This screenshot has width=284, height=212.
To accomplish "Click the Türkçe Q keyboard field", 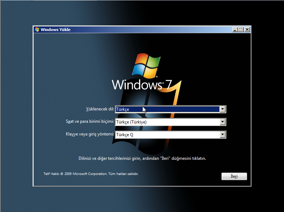I will pyautogui.click(x=167, y=135).
